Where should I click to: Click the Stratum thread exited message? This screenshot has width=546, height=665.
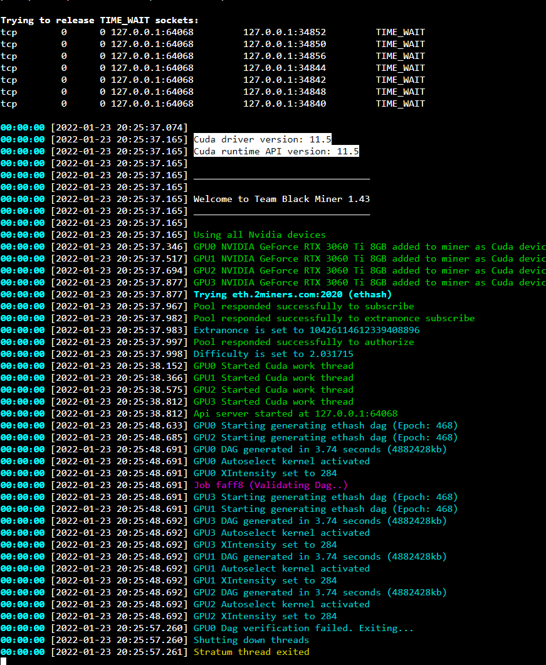[x=255, y=651]
